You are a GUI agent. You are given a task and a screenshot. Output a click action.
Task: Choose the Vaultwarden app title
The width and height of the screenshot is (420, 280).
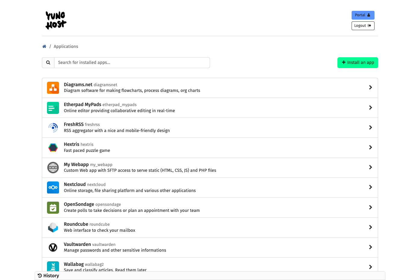77,244
